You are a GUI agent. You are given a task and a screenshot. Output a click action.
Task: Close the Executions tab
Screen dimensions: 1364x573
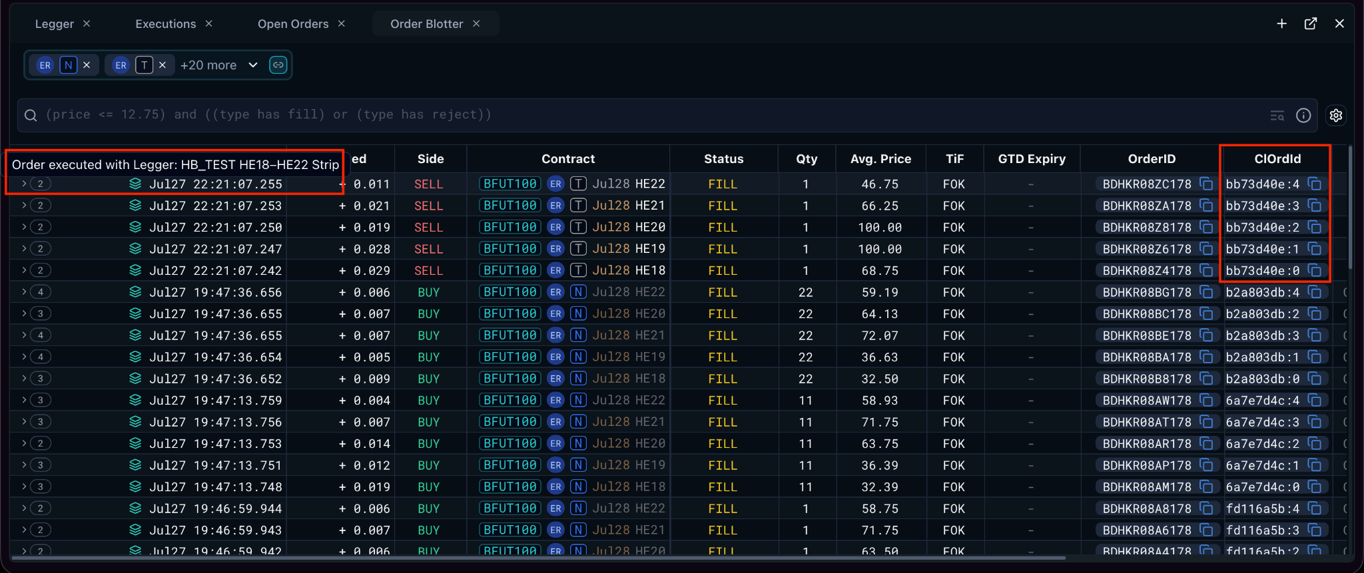[x=209, y=23]
